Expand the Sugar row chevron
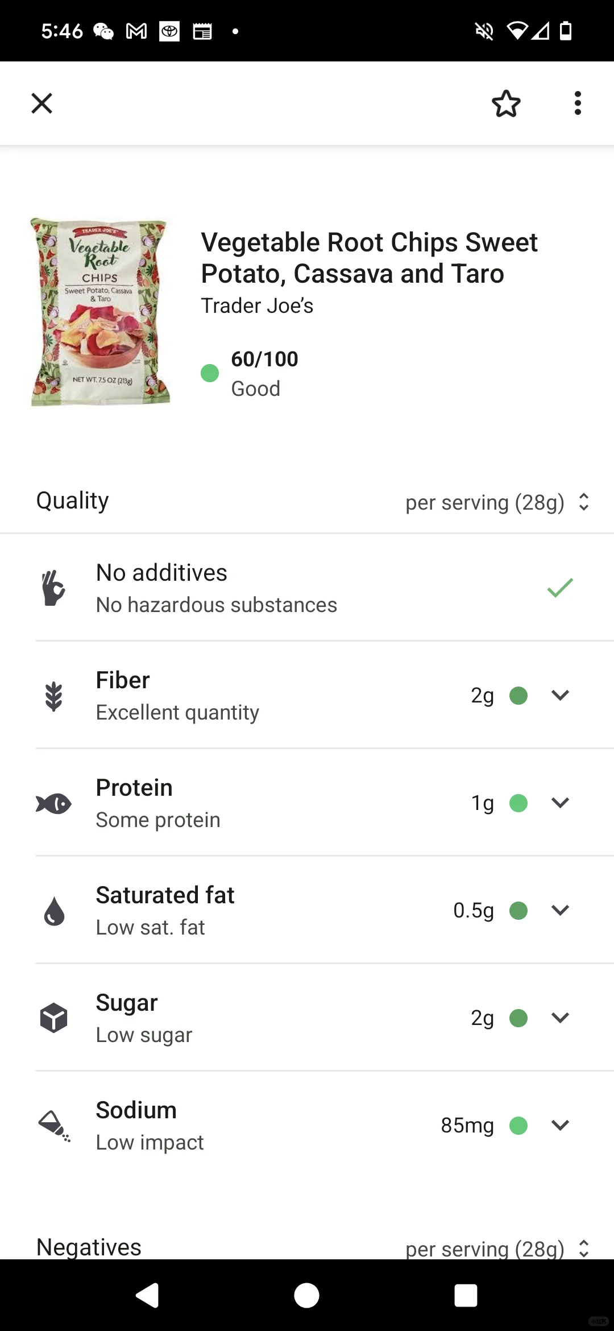 [560, 1018]
